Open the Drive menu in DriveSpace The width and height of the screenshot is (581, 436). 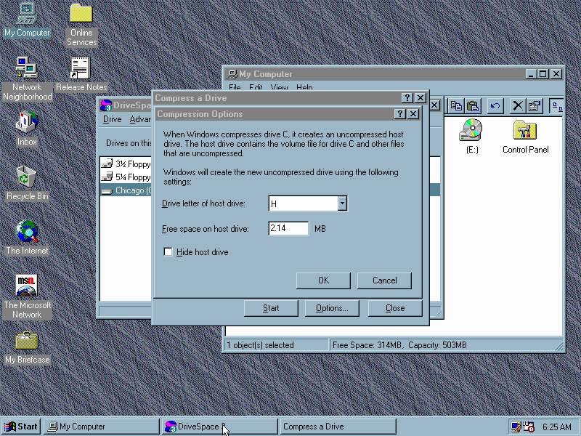pos(112,119)
